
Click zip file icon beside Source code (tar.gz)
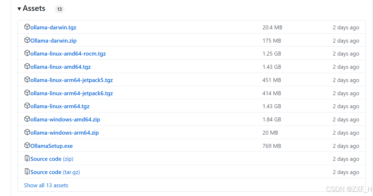[27, 172]
